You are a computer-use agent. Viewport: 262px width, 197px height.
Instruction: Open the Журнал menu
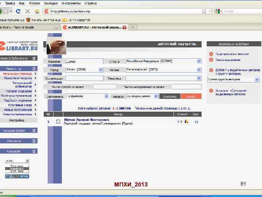(x=35, y=3)
